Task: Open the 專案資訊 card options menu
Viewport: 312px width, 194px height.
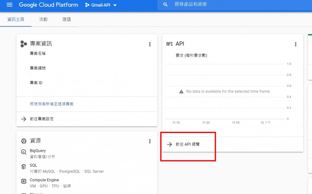Action: click(x=150, y=44)
